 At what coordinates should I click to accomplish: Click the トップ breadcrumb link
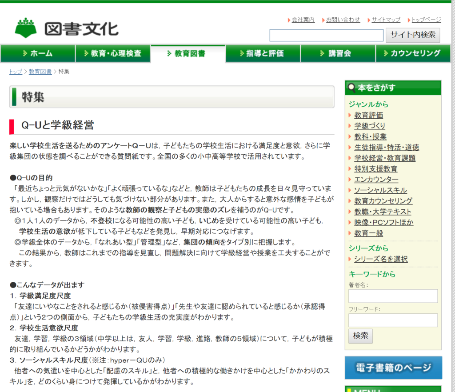[x=16, y=72]
